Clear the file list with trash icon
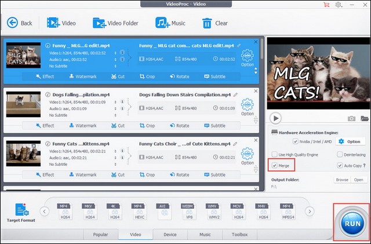The width and height of the screenshot is (371, 244). point(214,23)
